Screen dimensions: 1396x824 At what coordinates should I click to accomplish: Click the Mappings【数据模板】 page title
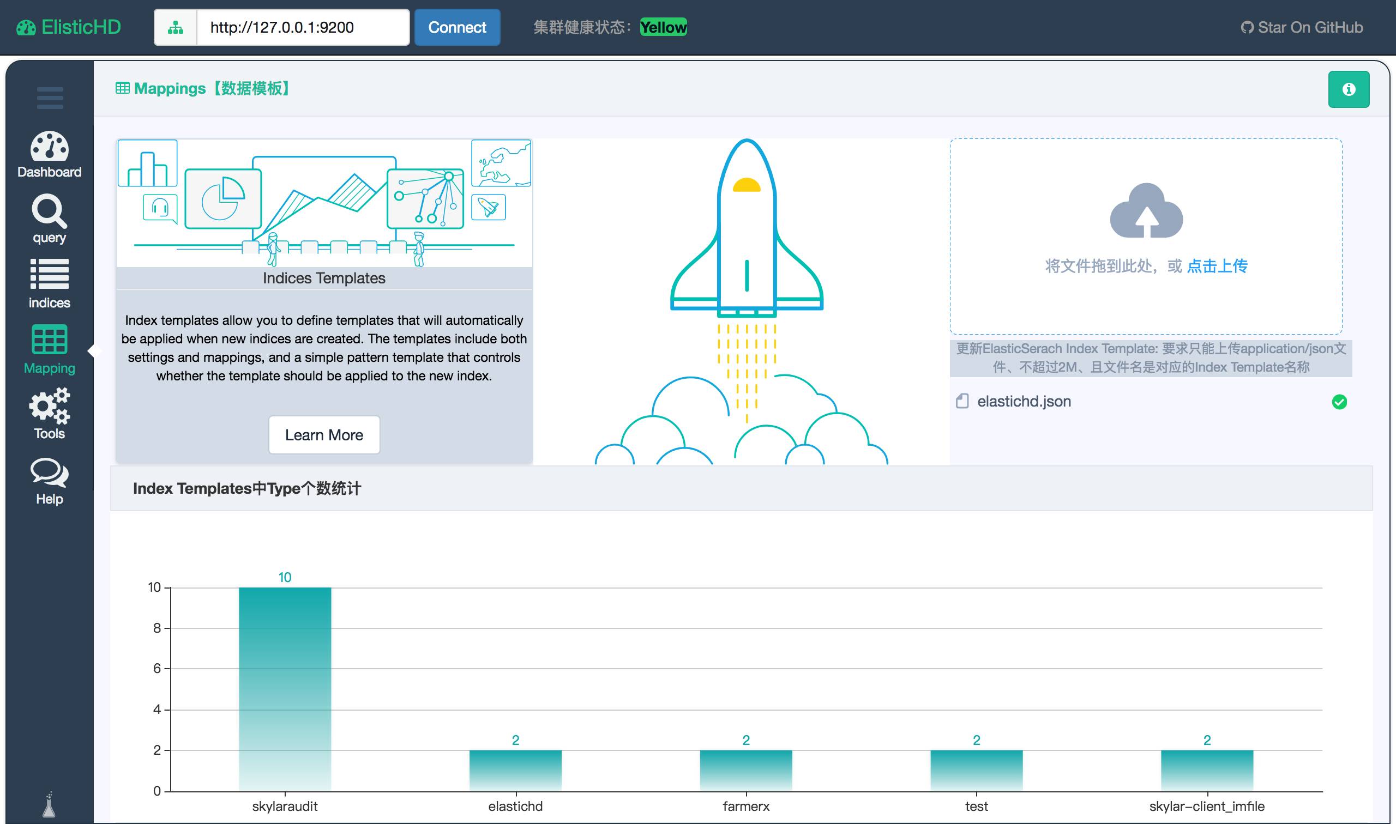click(212, 88)
